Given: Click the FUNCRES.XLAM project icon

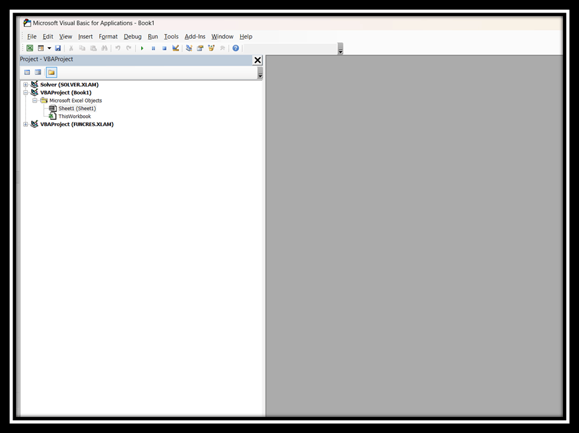Looking at the screenshot, I should 35,124.
